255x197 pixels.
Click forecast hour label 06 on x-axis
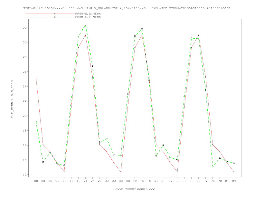click(x=50, y=181)
